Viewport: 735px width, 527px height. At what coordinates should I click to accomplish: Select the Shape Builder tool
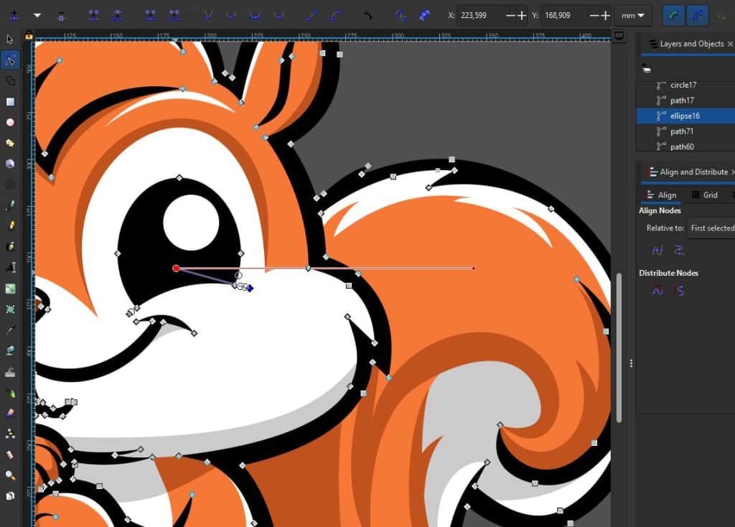click(10, 81)
